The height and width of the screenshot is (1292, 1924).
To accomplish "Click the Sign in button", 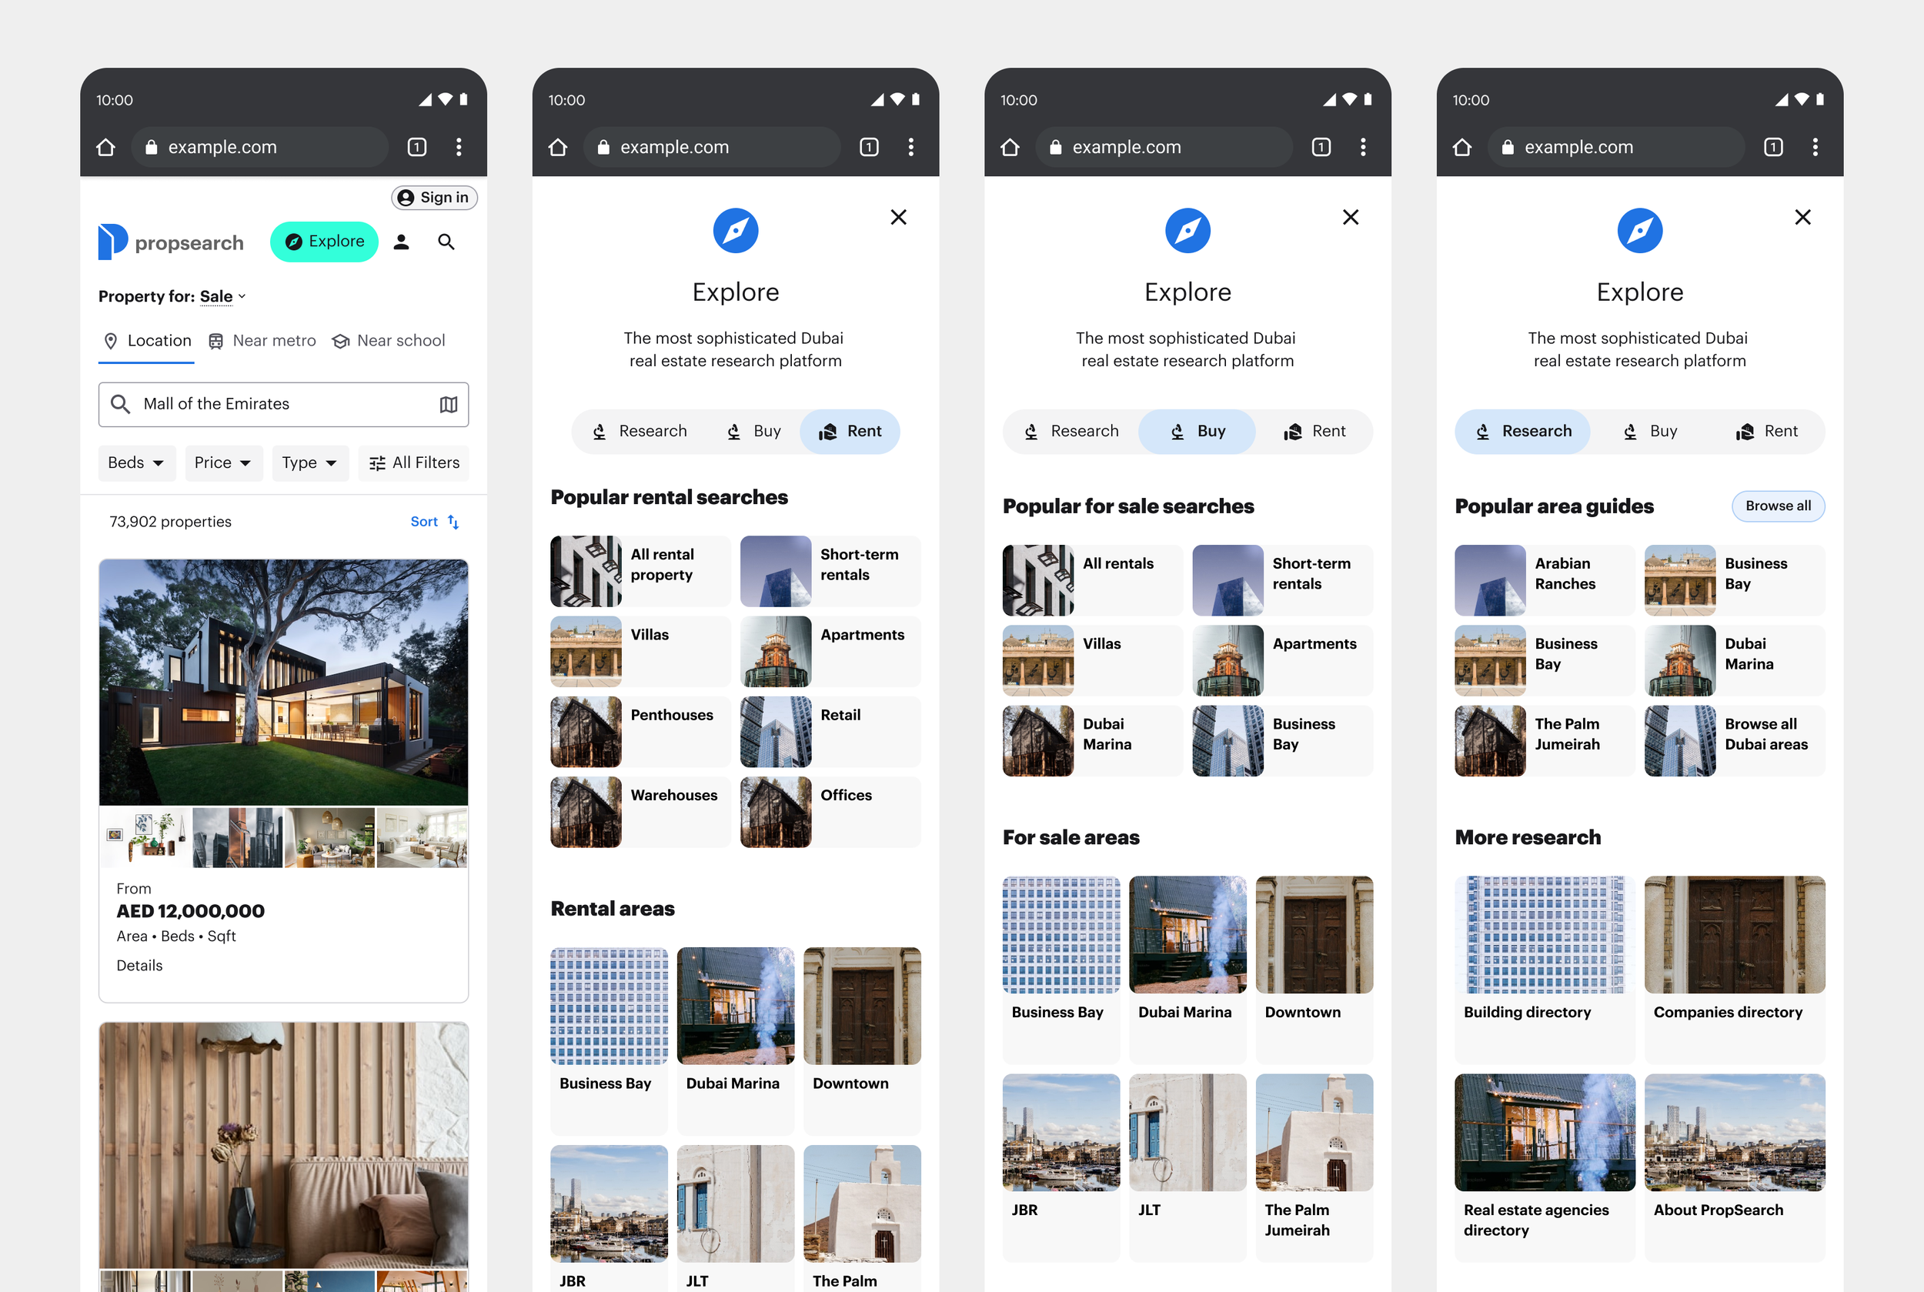I will (434, 197).
